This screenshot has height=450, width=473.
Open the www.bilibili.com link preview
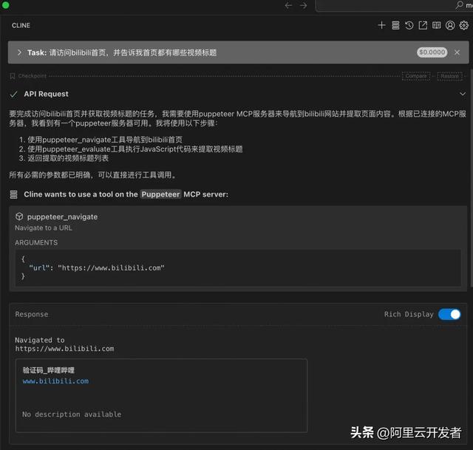(x=55, y=381)
